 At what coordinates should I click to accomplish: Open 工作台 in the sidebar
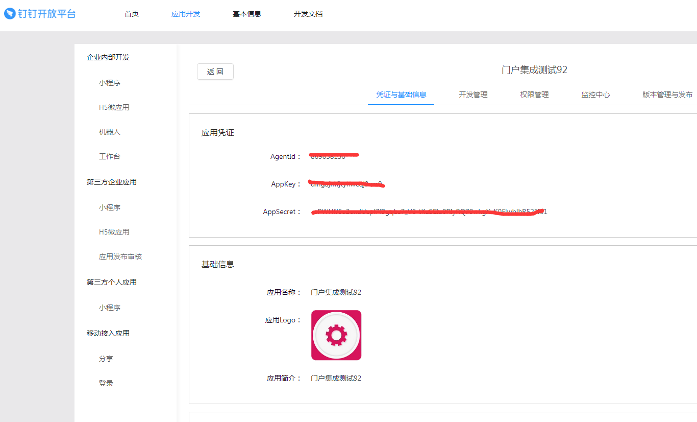(x=110, y=156)
